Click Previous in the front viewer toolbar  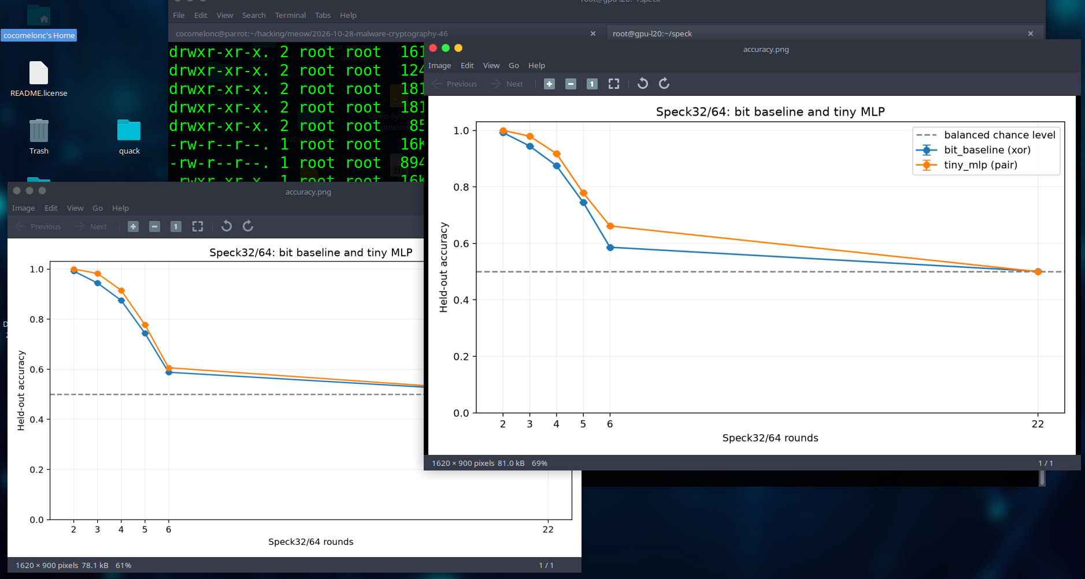454,84
